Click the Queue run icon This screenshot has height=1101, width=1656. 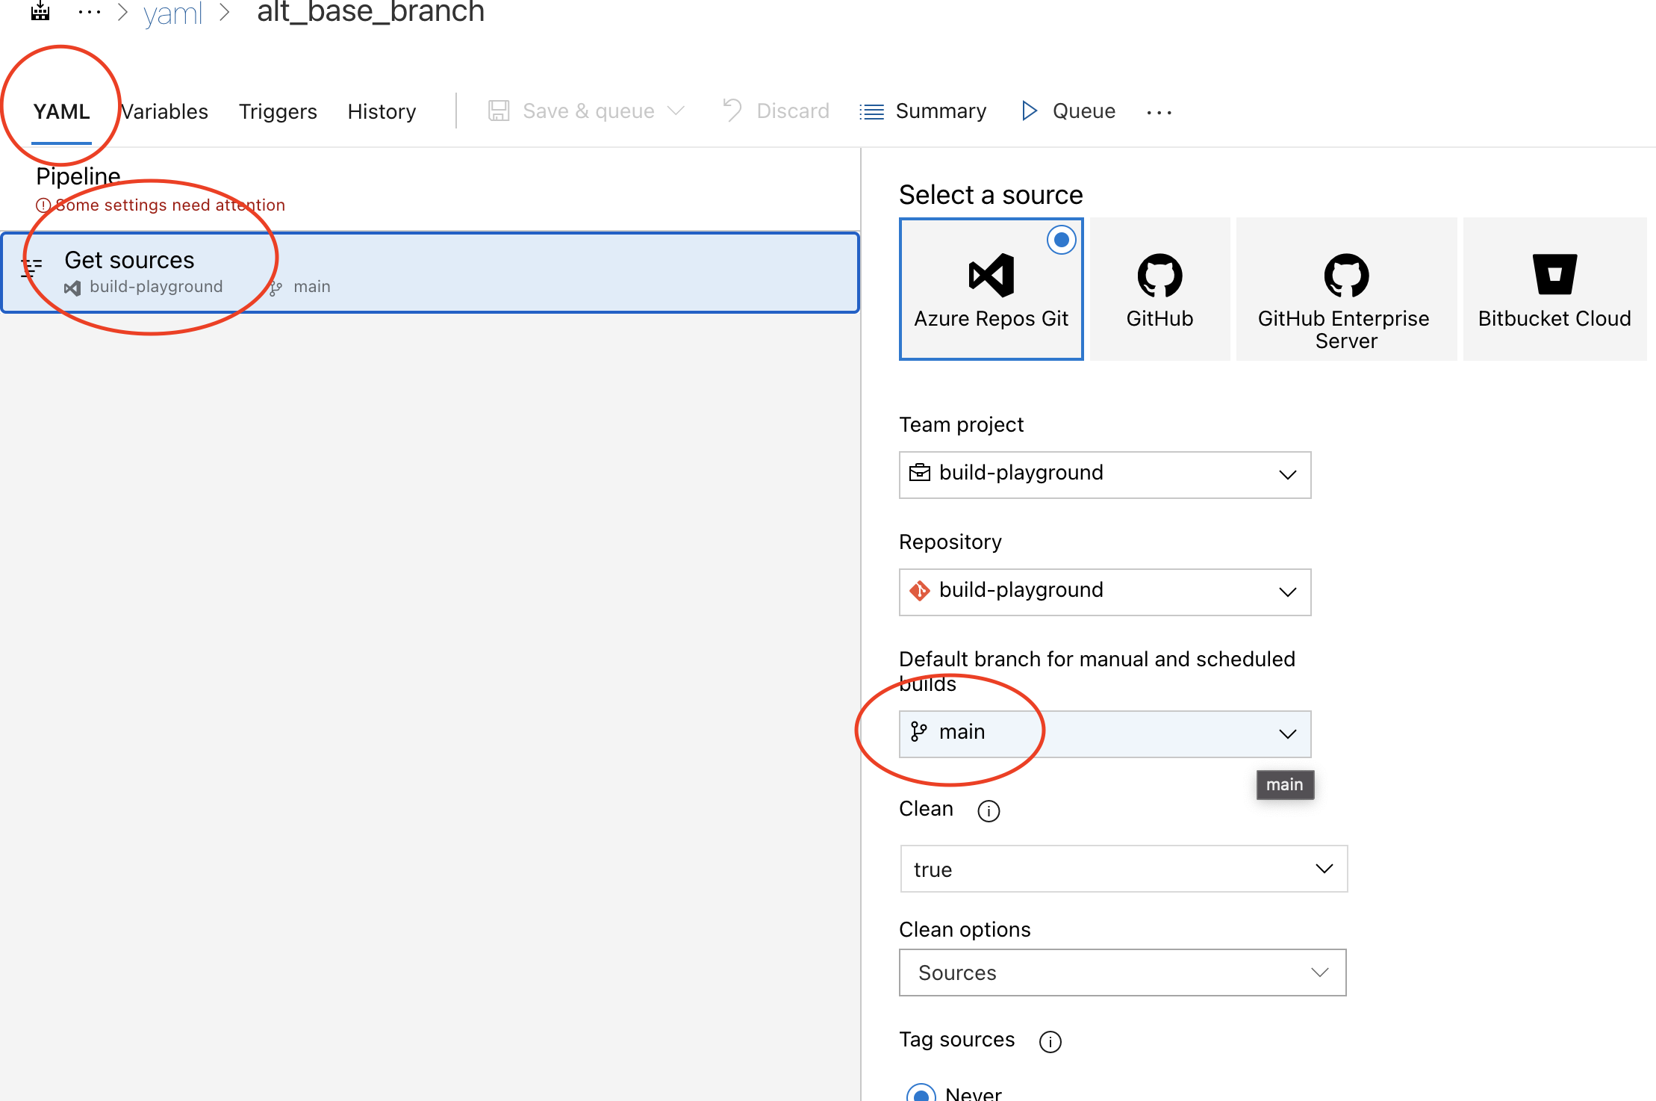[x=1029, y=111]
